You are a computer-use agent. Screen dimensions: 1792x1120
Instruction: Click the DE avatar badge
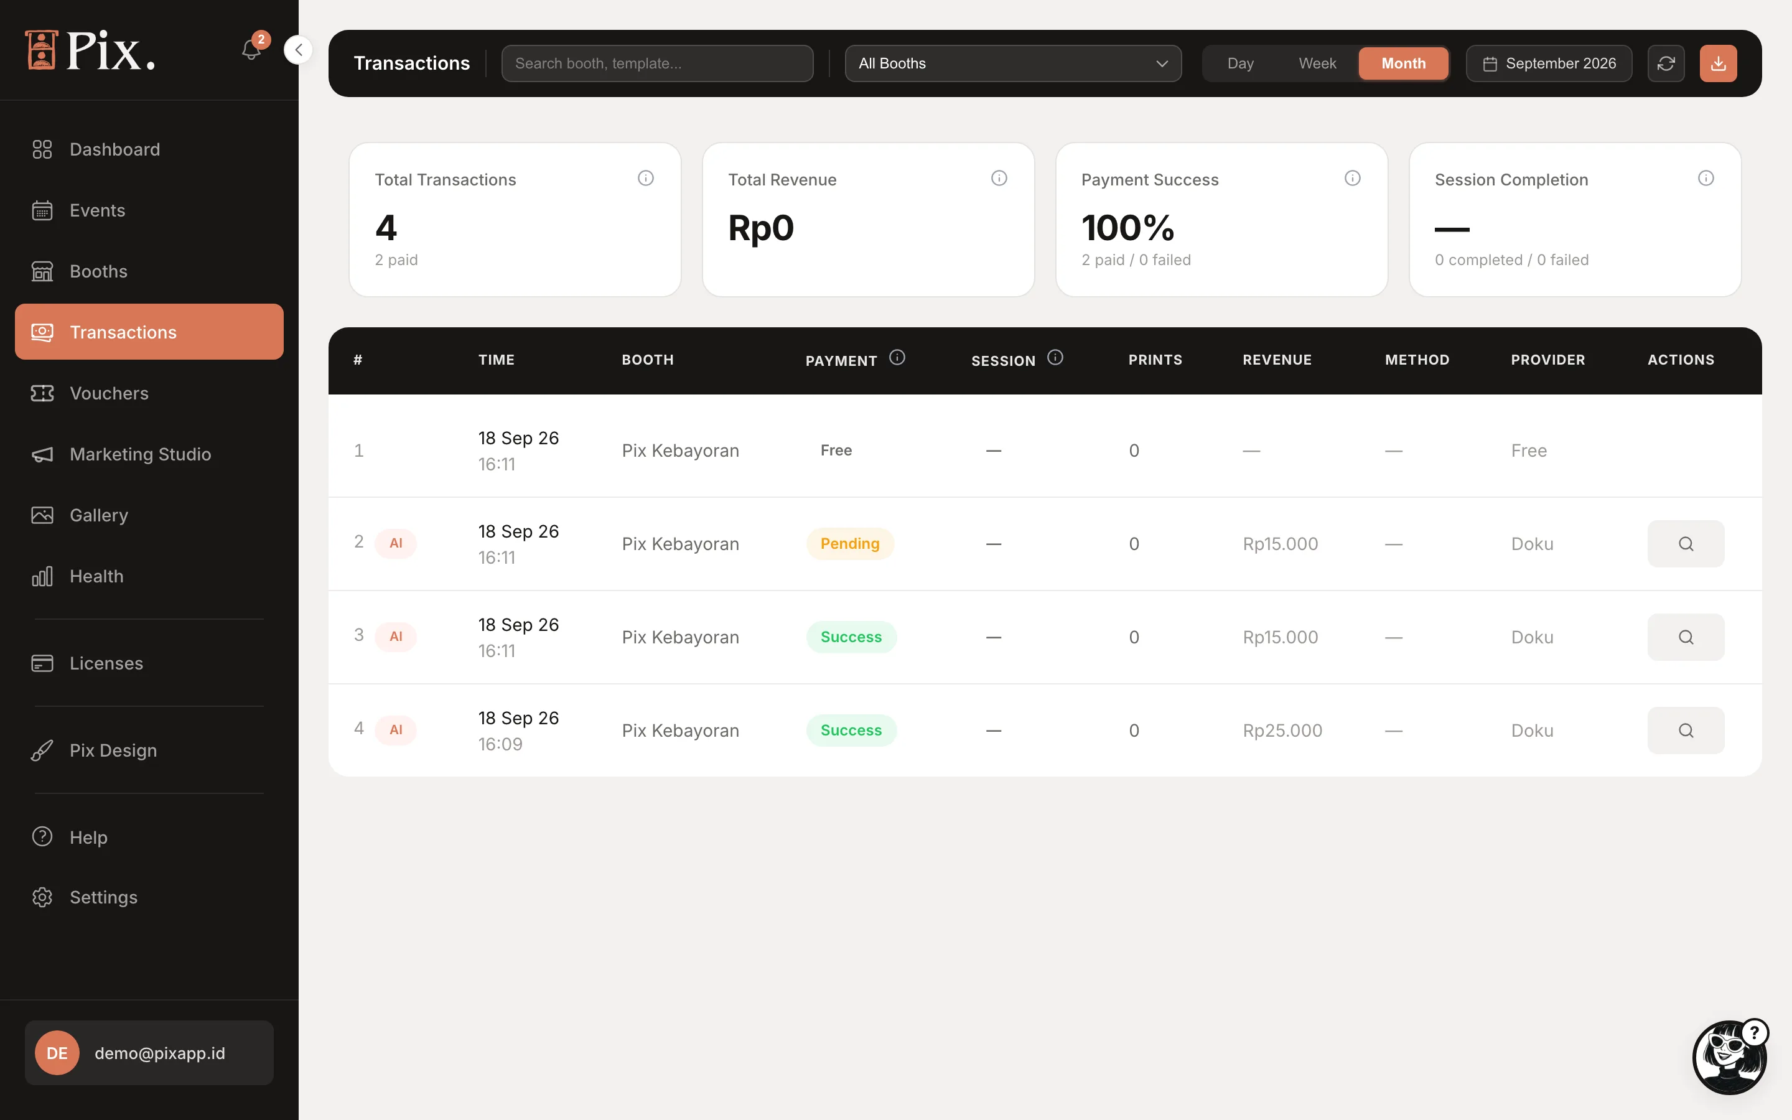(57, 1053)
